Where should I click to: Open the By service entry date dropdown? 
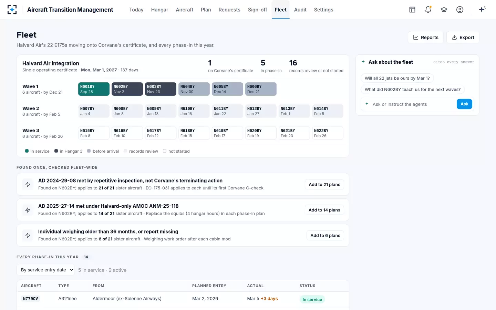click(46, 270)
